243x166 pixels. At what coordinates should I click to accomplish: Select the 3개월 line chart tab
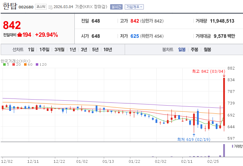tap(60, 49)
